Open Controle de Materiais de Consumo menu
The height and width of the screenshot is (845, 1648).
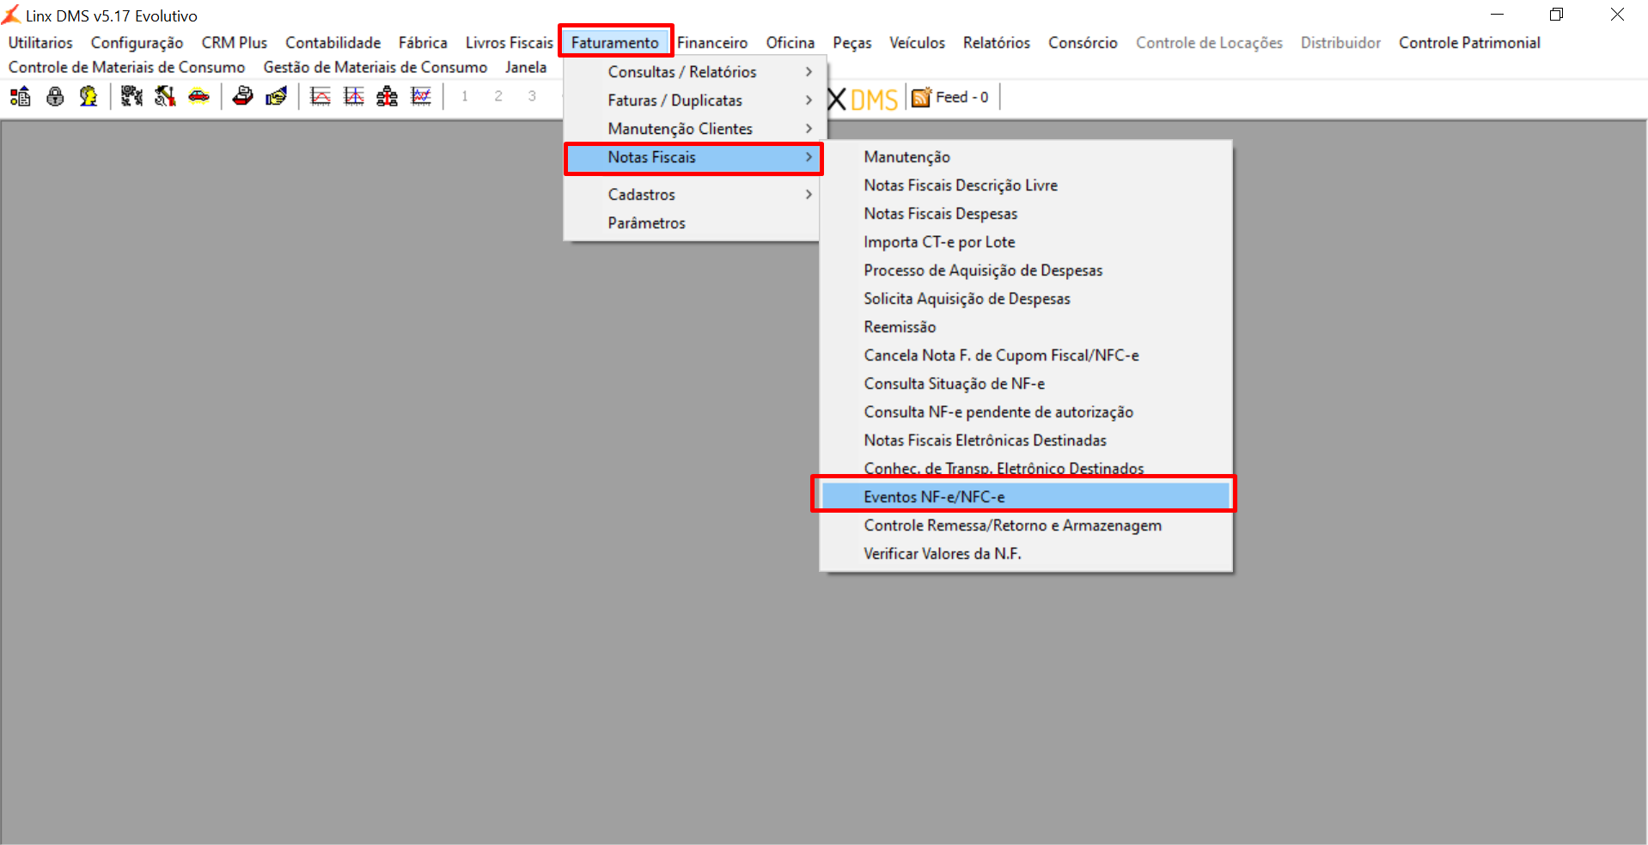coord(127,67)
